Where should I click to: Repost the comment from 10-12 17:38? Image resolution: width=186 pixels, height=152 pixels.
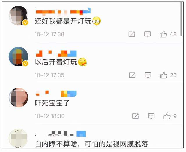(132, 34)
